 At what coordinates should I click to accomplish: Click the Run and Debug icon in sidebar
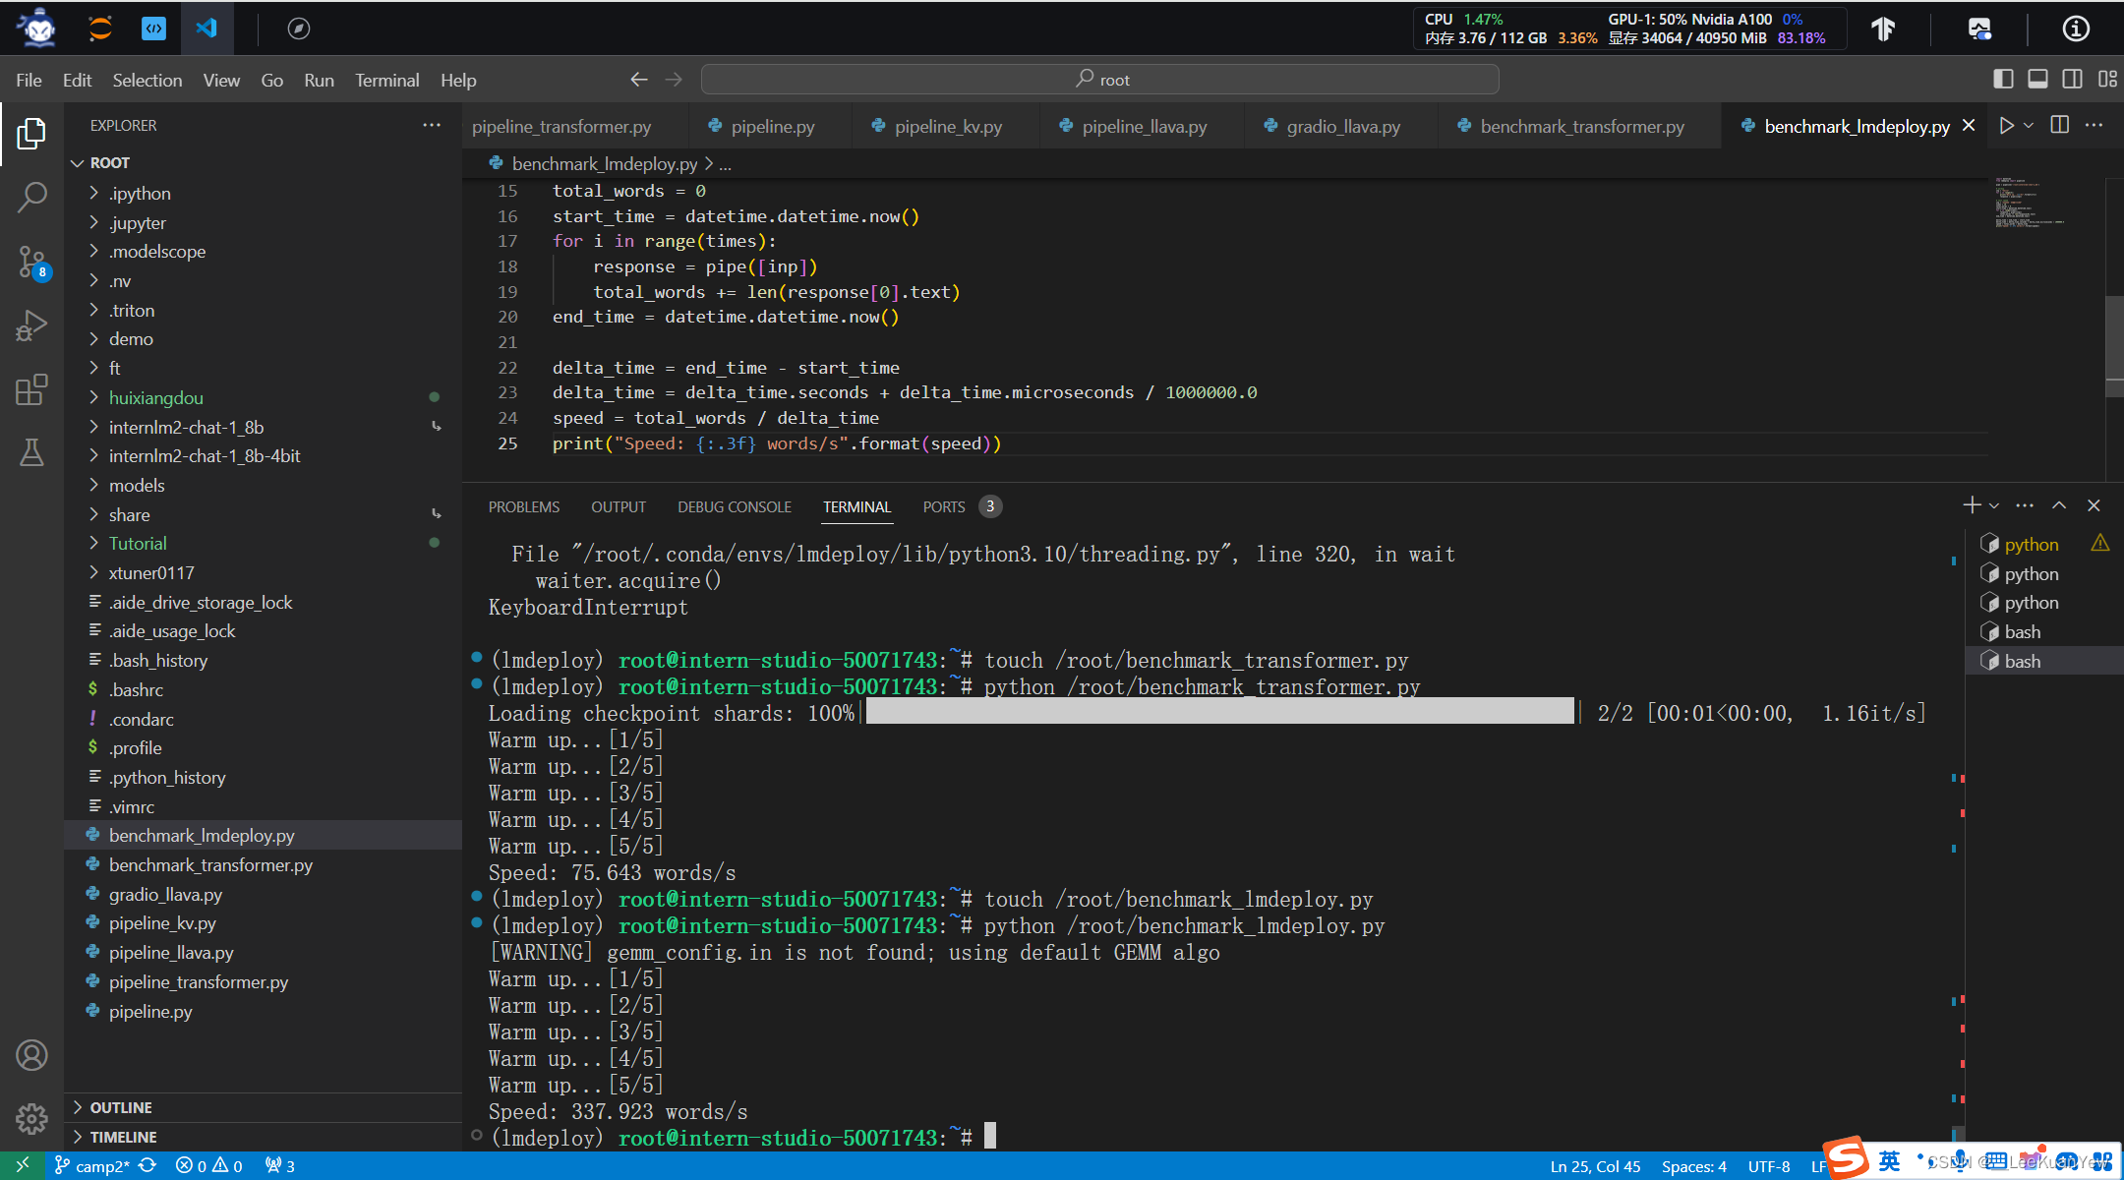[32, 323]
